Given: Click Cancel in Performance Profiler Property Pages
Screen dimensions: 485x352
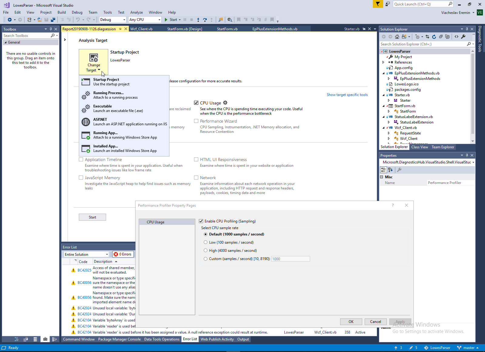Looking at the screenshot, I should coord(376,322).
